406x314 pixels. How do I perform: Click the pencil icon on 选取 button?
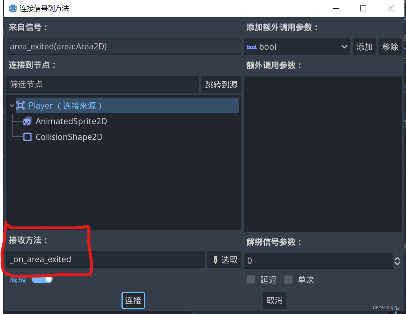[216, 260]
